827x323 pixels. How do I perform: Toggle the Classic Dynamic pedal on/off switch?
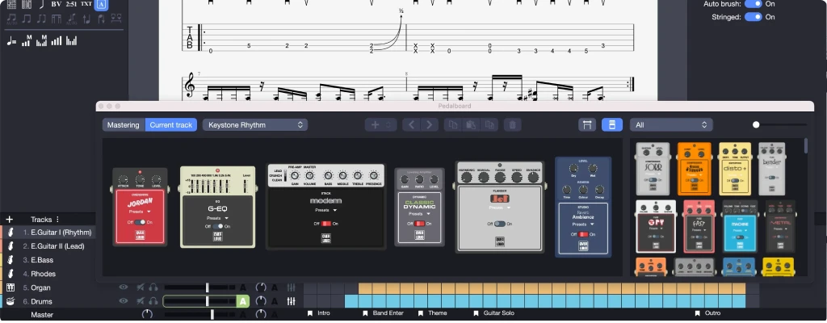click(419, 223)
